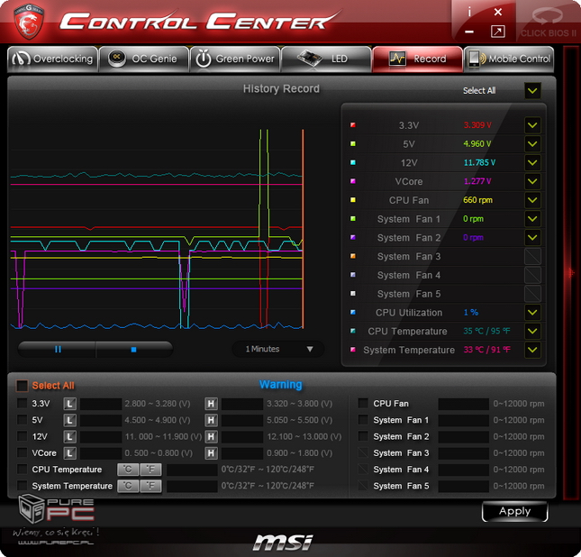Pause the history recording
Screen dimensions: 581x557
(x=58, y=350)
